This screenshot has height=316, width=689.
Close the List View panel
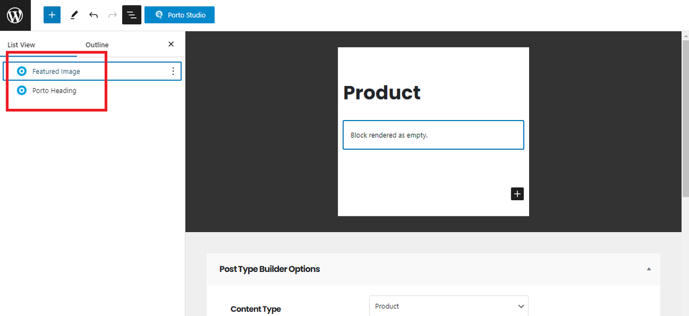(x=171, y=44)
